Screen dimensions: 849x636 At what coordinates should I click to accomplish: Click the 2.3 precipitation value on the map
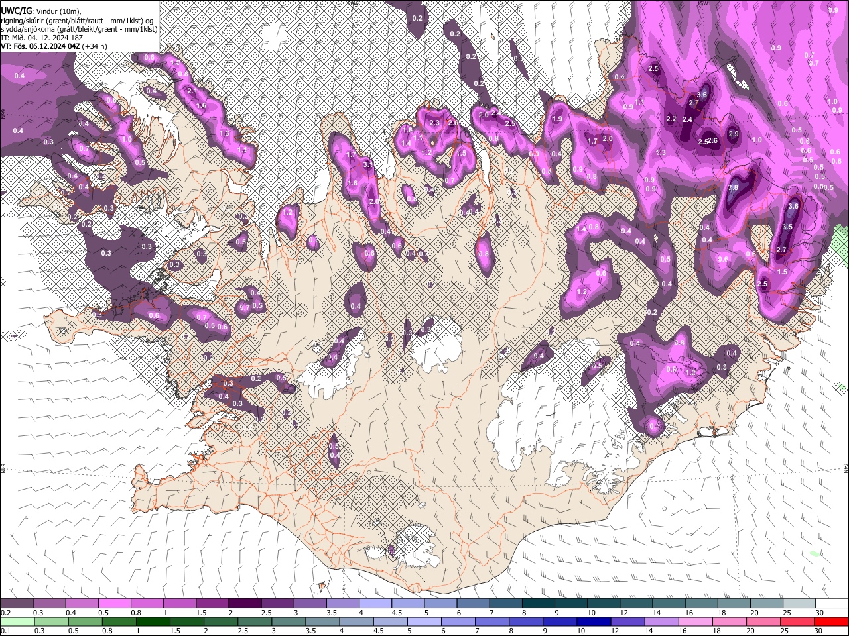435,123
